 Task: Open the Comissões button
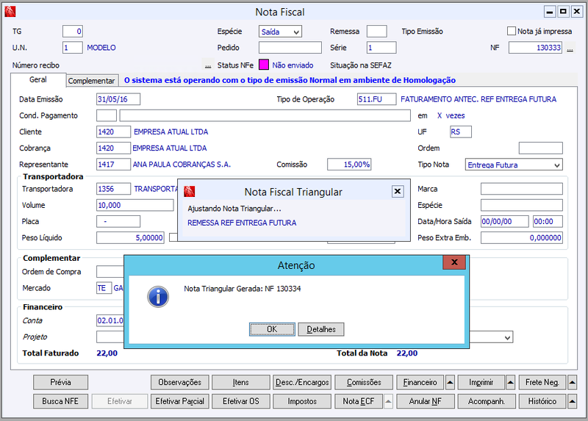click(364, 382)
